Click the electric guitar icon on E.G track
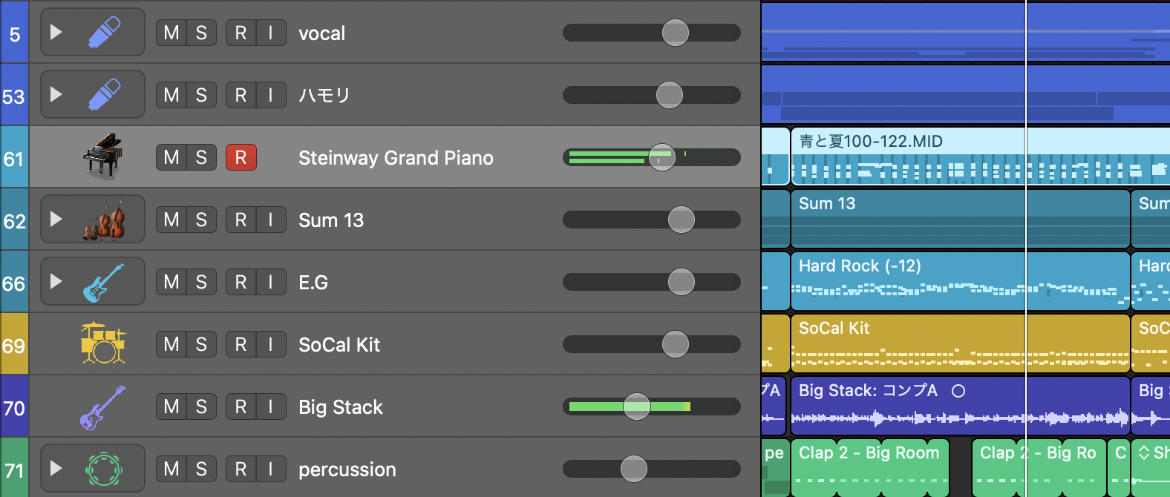 (x=103, y=282)
